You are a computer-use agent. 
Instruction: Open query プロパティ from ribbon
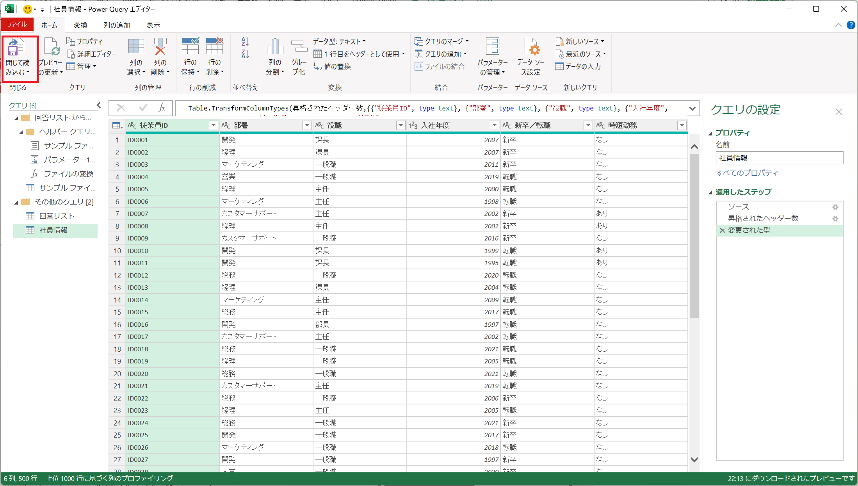(x=85, y=41)
